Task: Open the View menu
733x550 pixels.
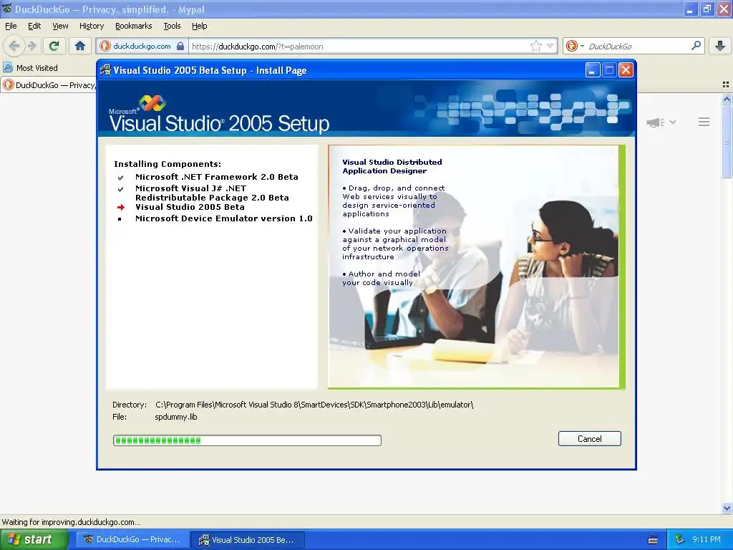Action: (x=60, y=26)
